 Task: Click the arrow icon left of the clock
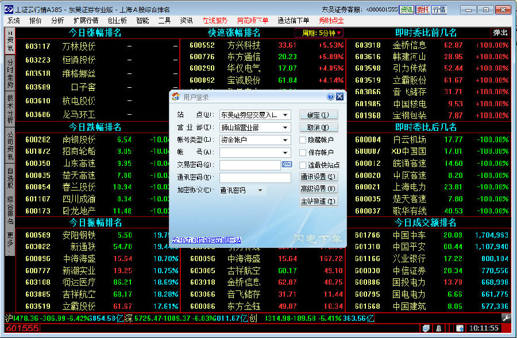[x=460, y=328]
